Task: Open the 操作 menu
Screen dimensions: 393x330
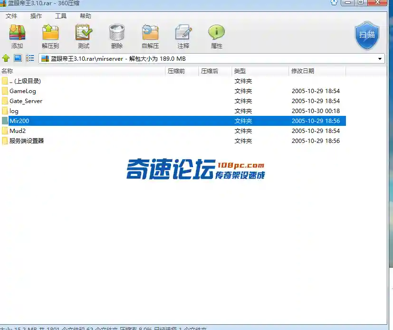Action: pos(36,16)
